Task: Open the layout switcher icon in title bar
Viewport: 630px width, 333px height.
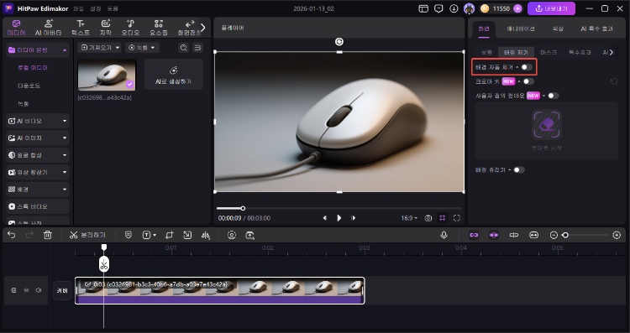Action: click(423, 8)
